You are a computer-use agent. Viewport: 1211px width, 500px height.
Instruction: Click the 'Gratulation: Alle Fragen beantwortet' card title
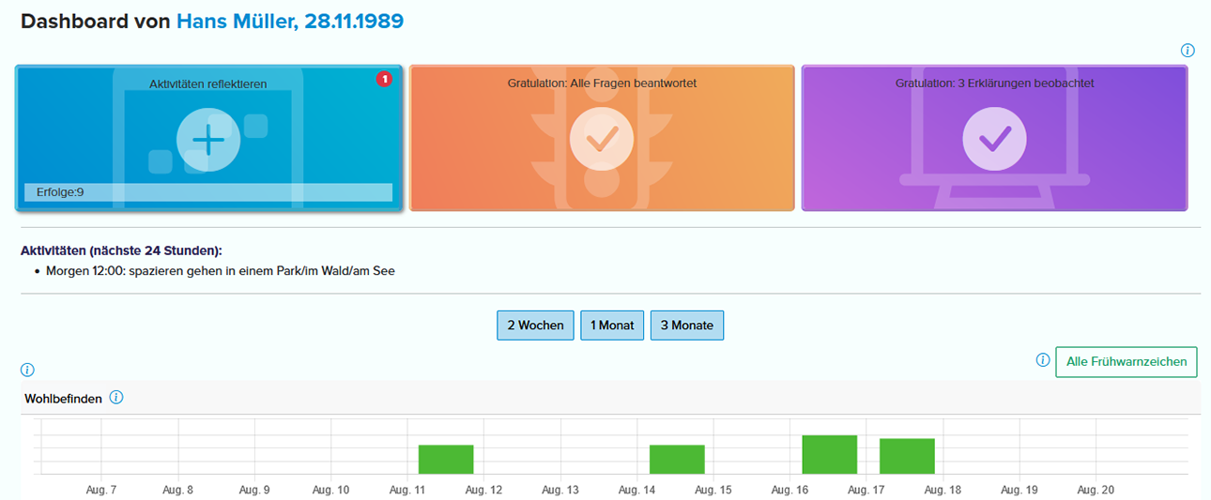(x=602, y=83)
